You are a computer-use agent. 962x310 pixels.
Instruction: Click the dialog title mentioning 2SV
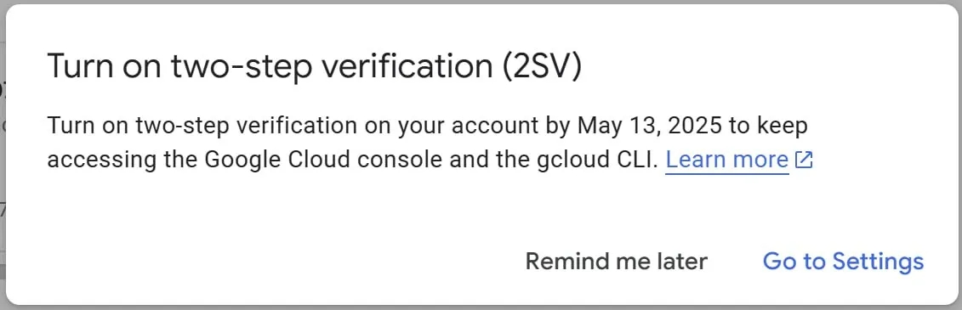314,67
